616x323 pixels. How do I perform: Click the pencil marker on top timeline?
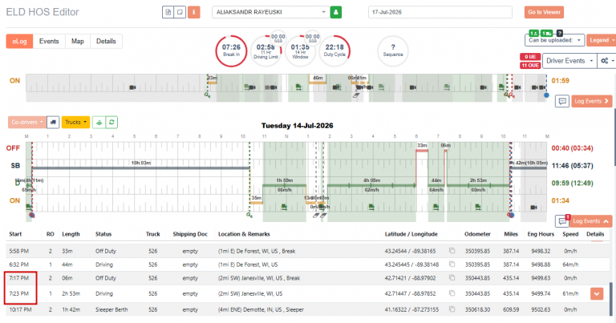point(356,95)
